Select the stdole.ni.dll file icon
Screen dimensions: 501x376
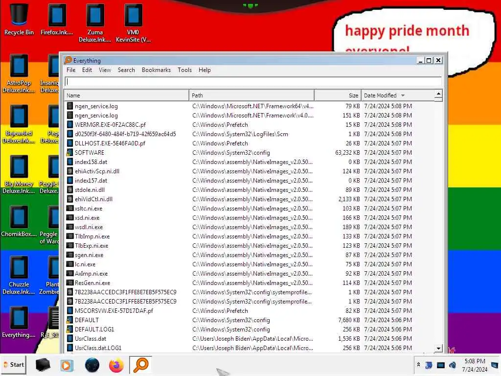[69, 190]
